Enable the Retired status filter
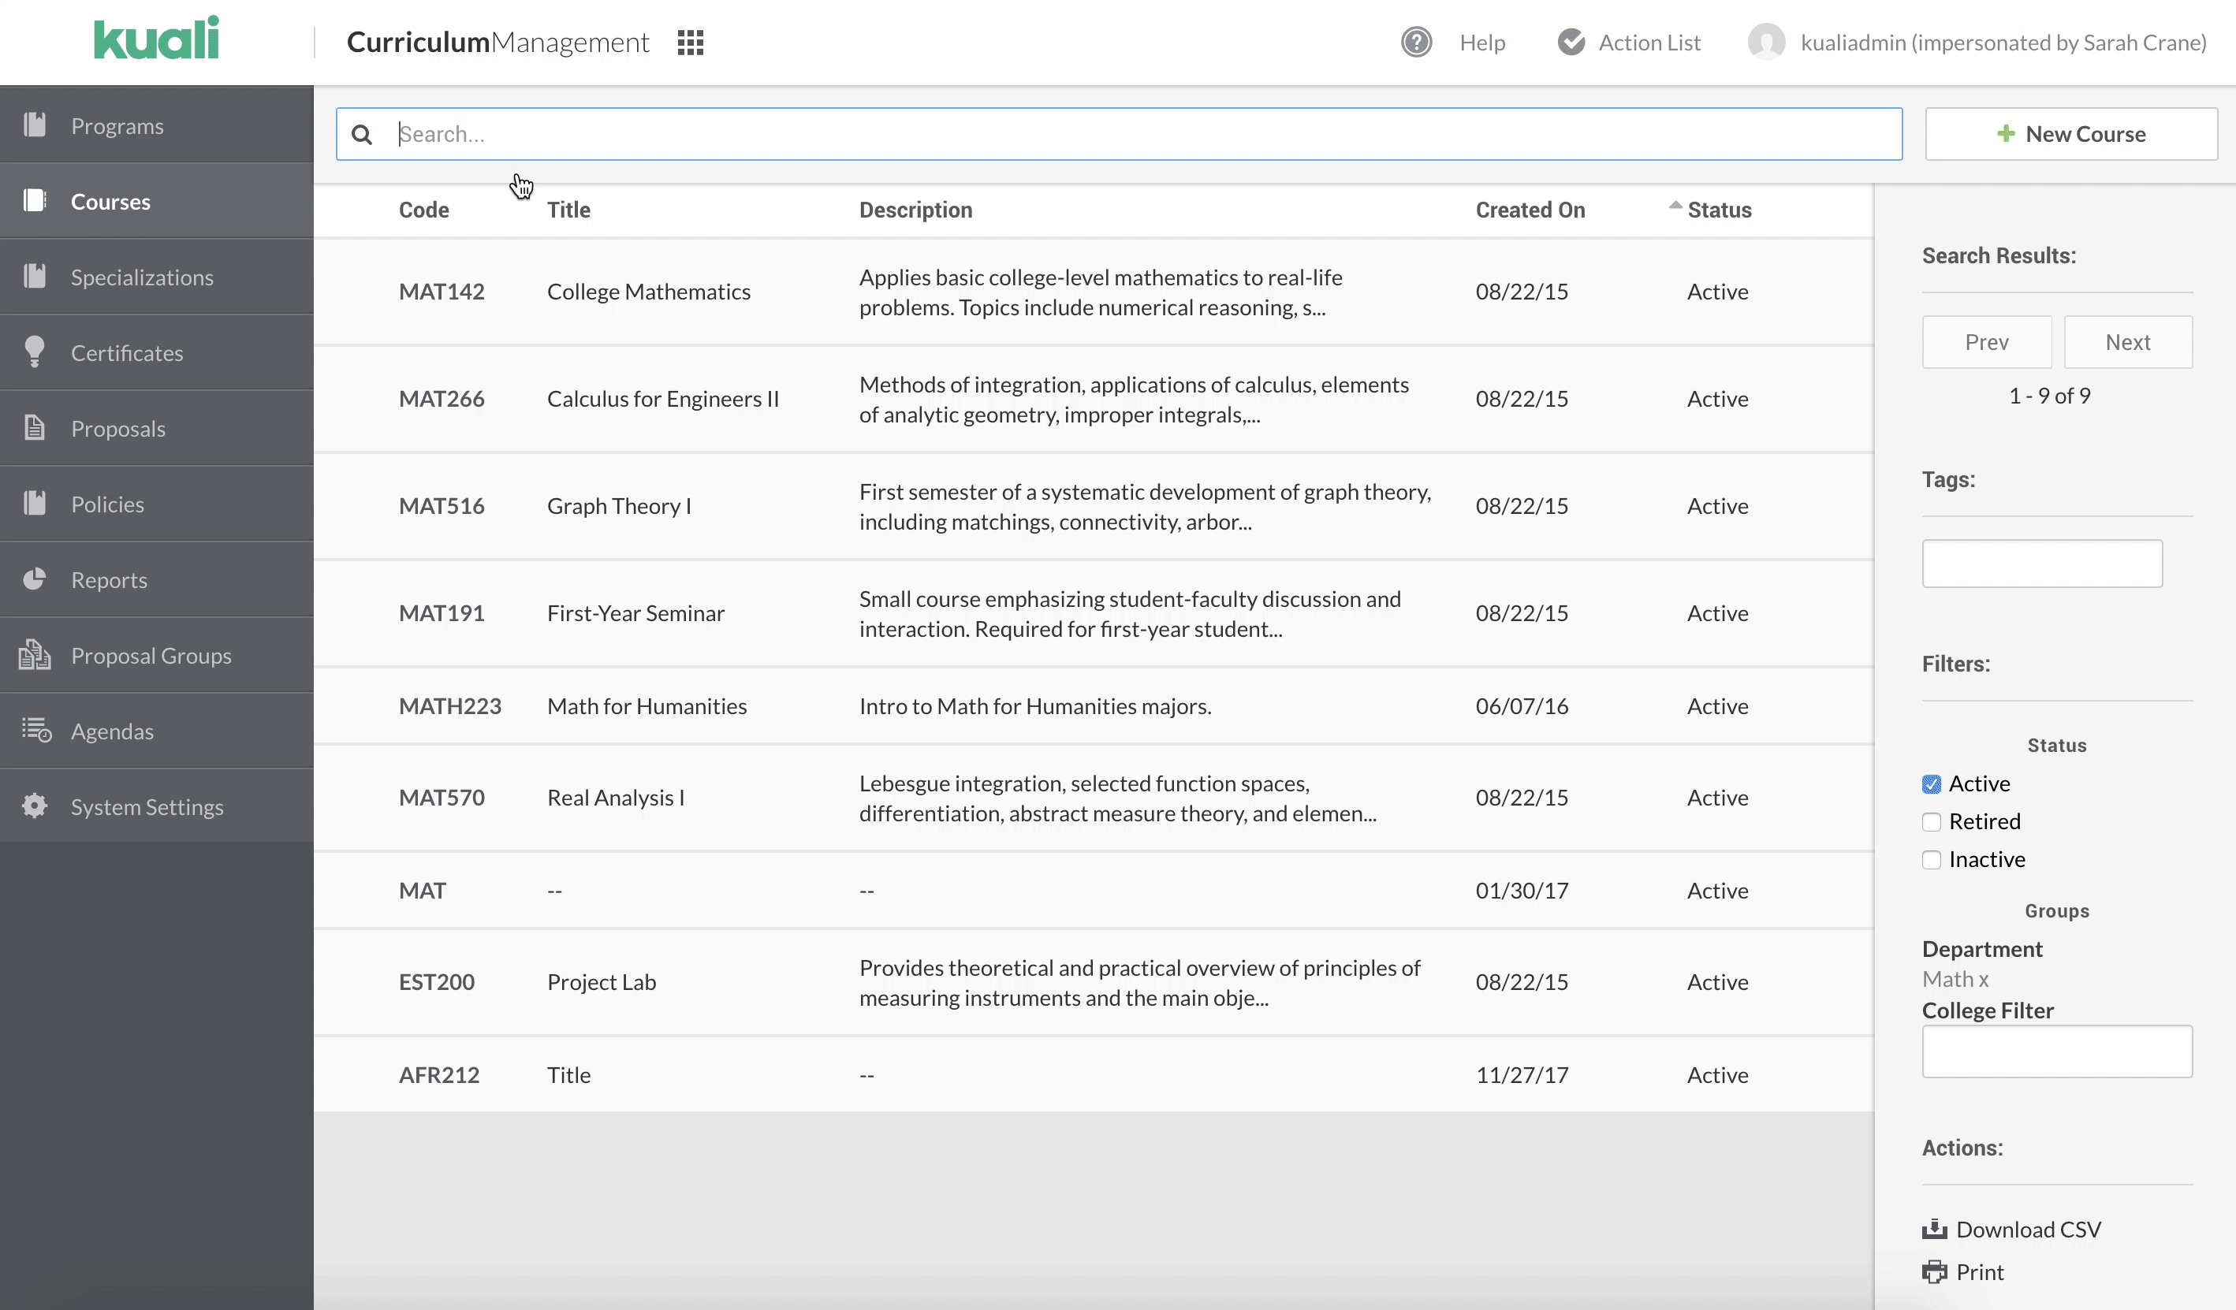Viewport: 2236px width, 1310px height. [x=1931, y=821]
